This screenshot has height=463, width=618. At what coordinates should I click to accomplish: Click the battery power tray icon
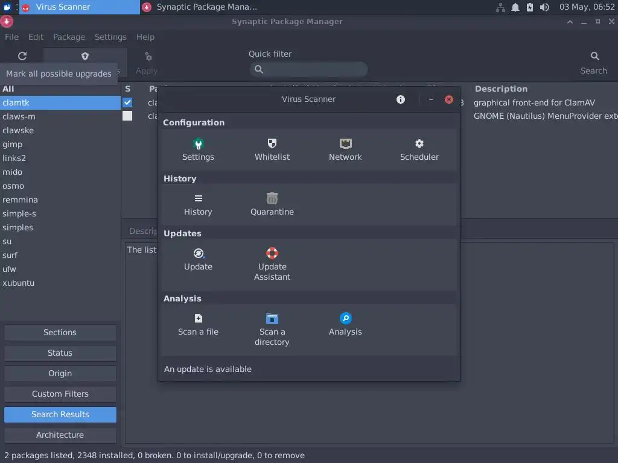click(530, 7)
